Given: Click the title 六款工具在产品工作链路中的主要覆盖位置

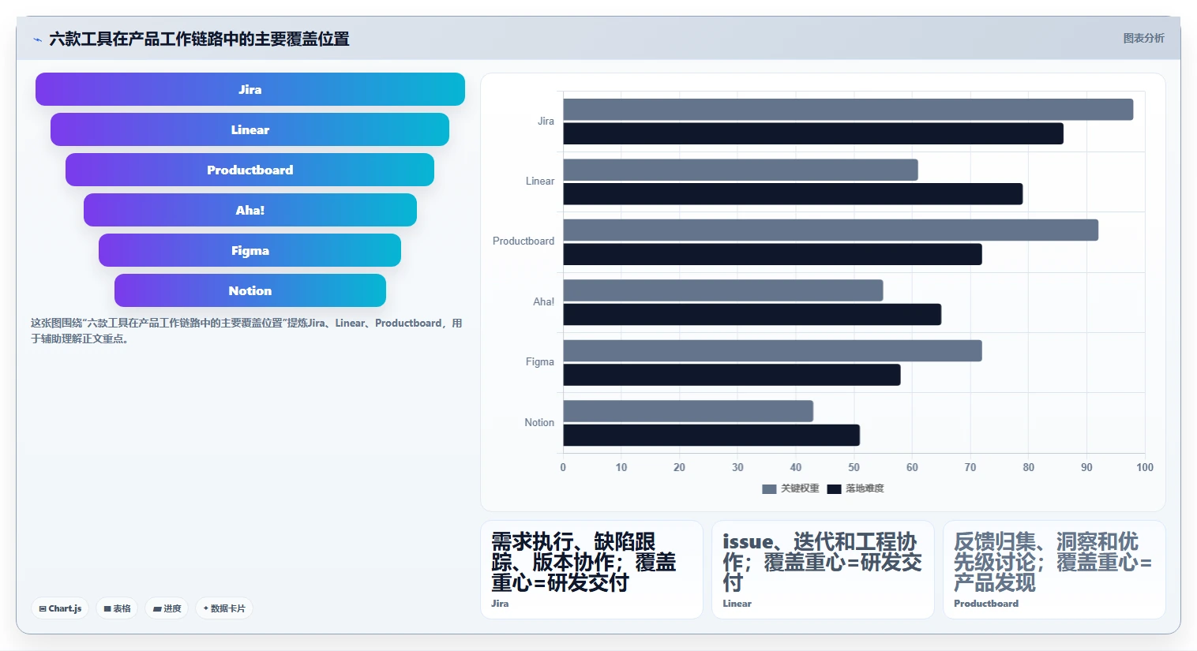Looking at the screenshot, I should [199, 39].
